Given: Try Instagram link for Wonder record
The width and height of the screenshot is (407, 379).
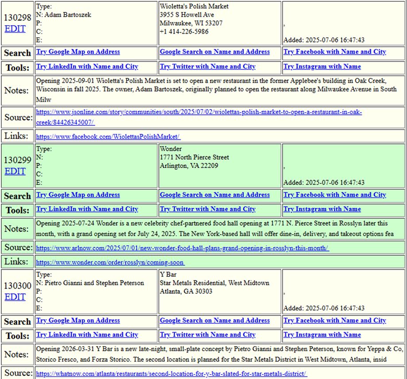Looking at the screenshot, I should point(322,209).
